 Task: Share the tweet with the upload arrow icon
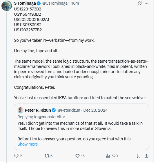tap(146, 156)
